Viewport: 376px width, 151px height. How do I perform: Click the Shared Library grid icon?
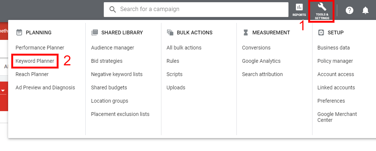tap(95, 32)
